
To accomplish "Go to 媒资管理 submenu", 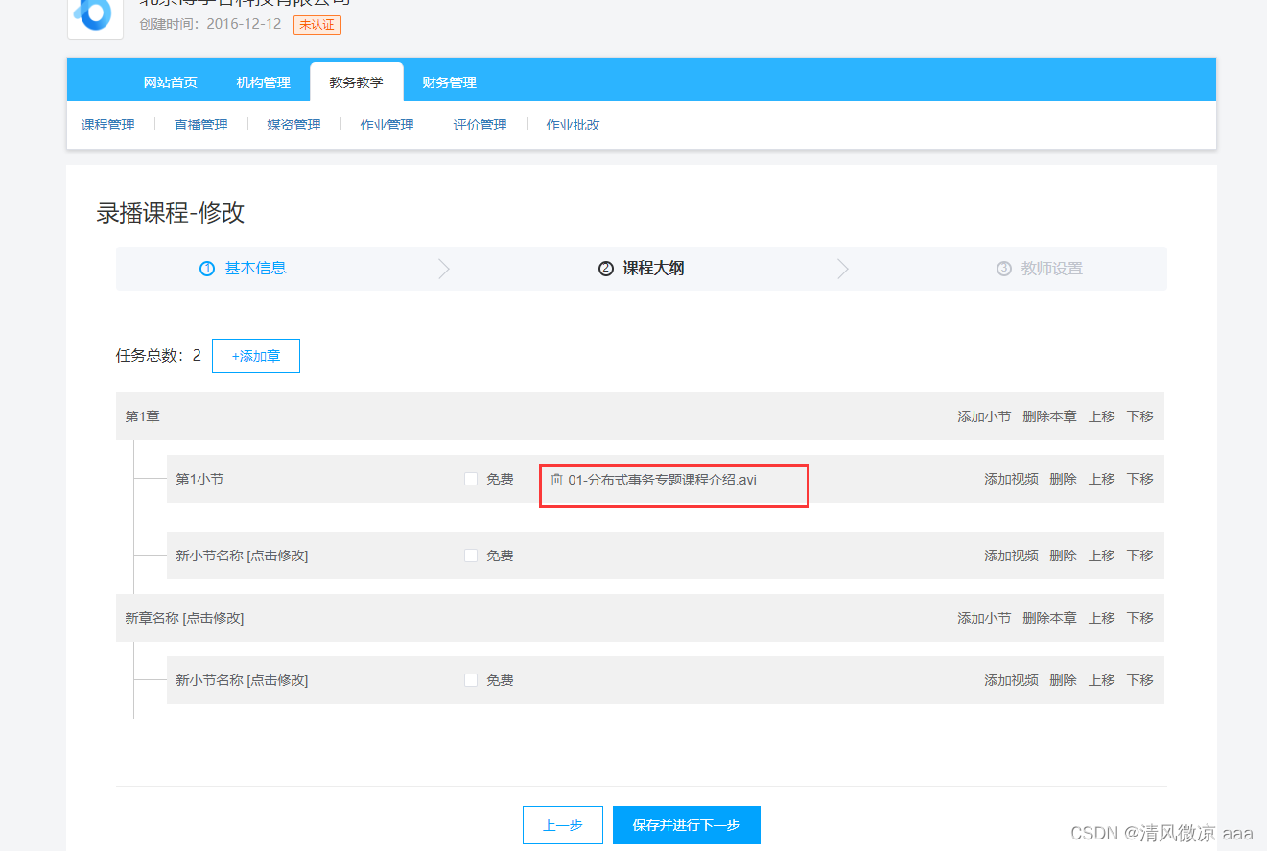I will pyautogui.click(x=294, y=125).
